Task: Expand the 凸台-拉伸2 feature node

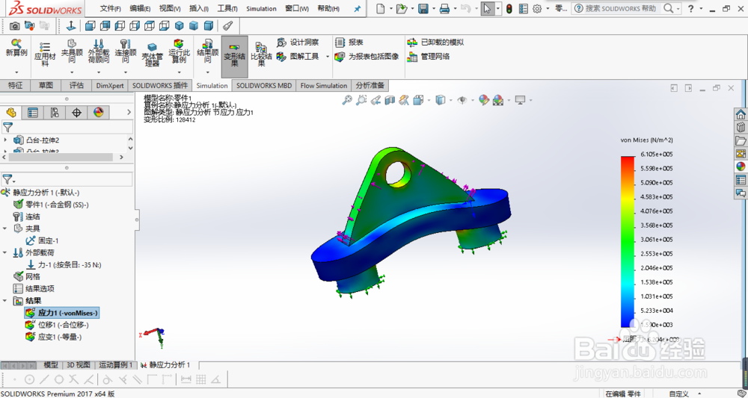Action: click(5, 140)
